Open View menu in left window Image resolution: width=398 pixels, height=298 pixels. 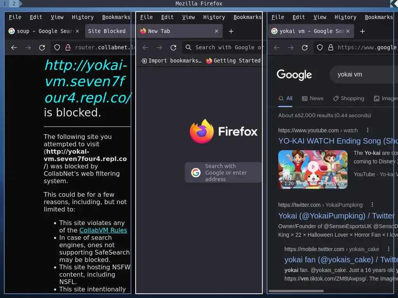click(57, 17)
